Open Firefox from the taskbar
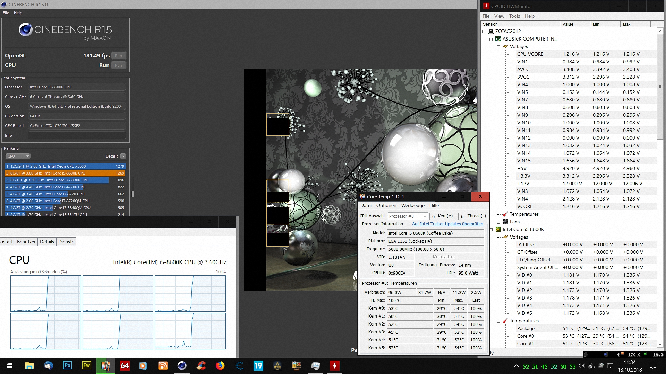This screenshot has width=666, height=374. coord(220,366)
